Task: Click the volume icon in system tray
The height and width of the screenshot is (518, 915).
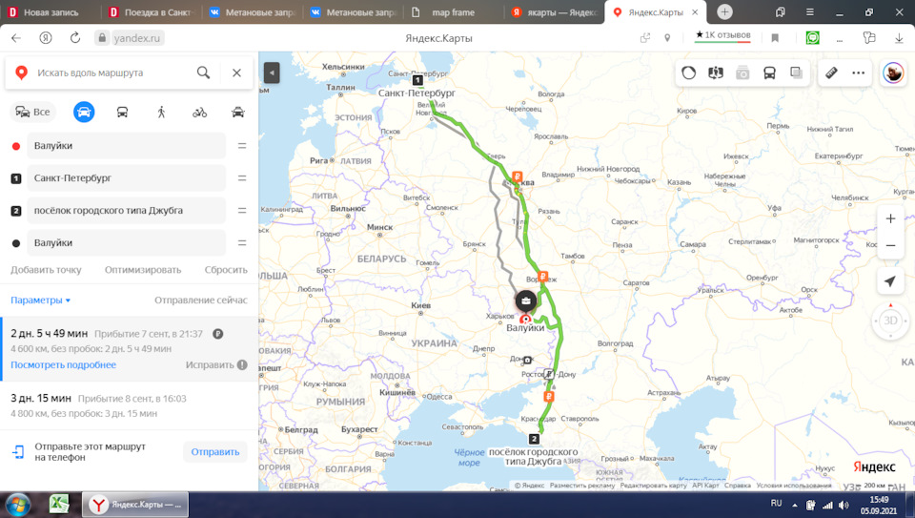Action: (844, 506)
